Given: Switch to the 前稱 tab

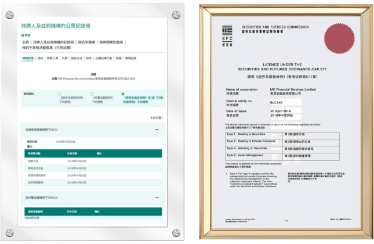Looking at the screenshot, I should [118, 58].
